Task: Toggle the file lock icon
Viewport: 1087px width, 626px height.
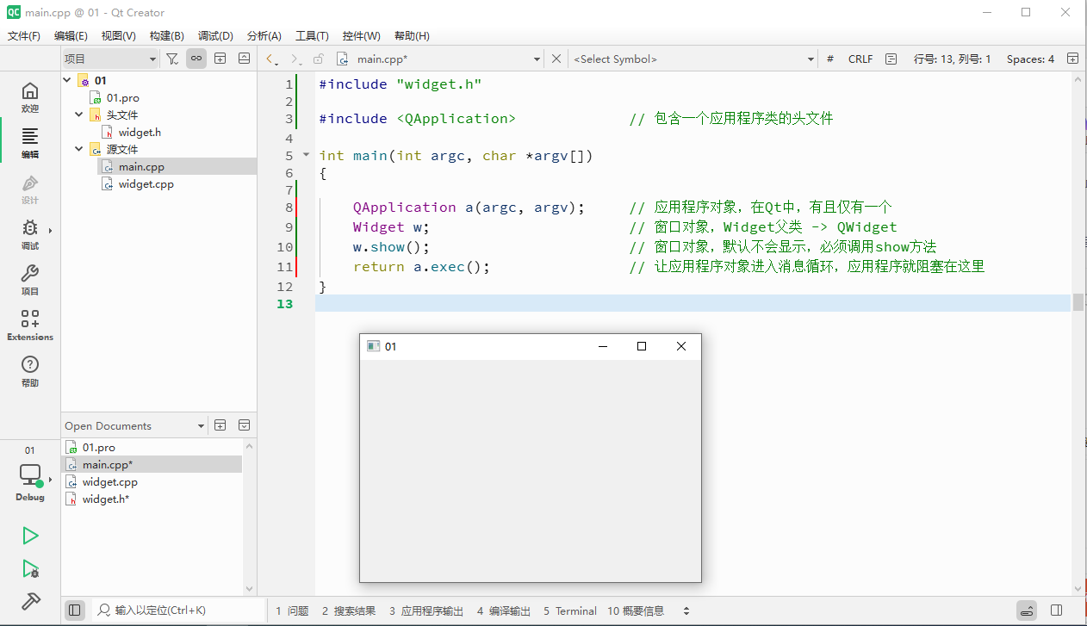Action: pyautogui.click(x=318, y=59)
